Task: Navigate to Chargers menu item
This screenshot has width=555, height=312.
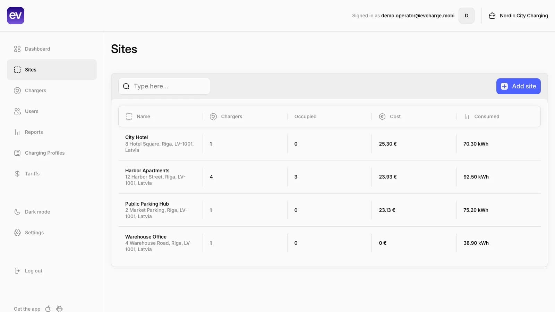Action: [52, 90]
